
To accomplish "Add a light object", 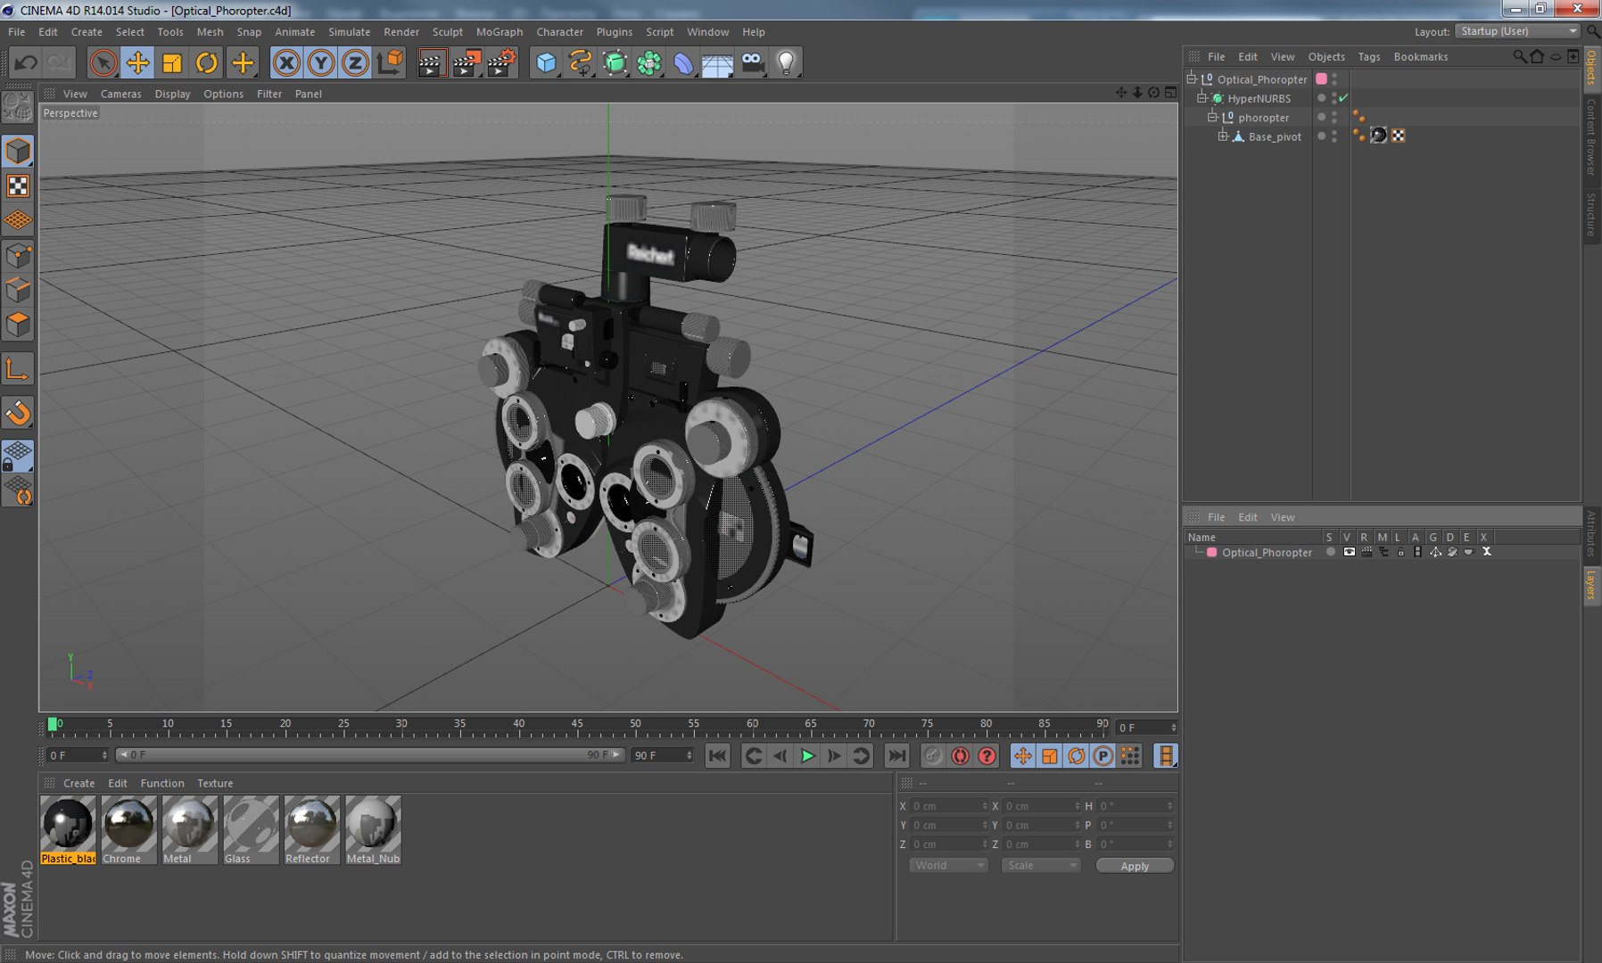I will [787, 62].
